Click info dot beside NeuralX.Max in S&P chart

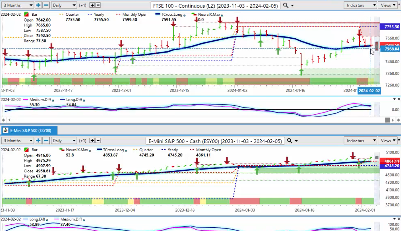pyautogui.click(x=89, y=151)
